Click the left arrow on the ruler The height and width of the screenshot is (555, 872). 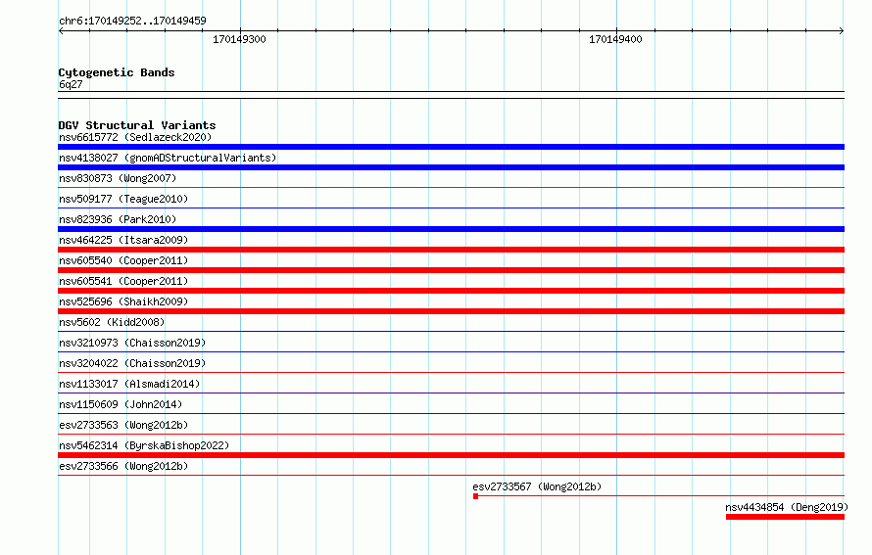coord(61,30)
